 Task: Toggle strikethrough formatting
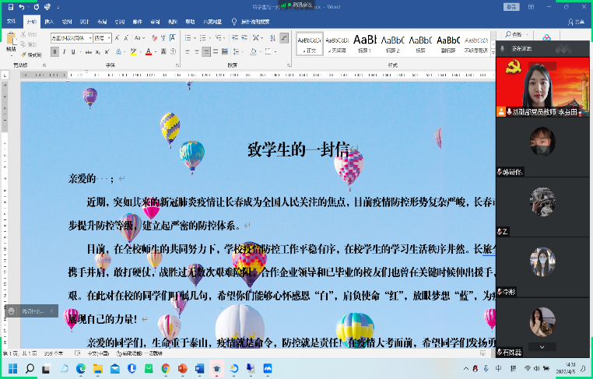point(89,52)
